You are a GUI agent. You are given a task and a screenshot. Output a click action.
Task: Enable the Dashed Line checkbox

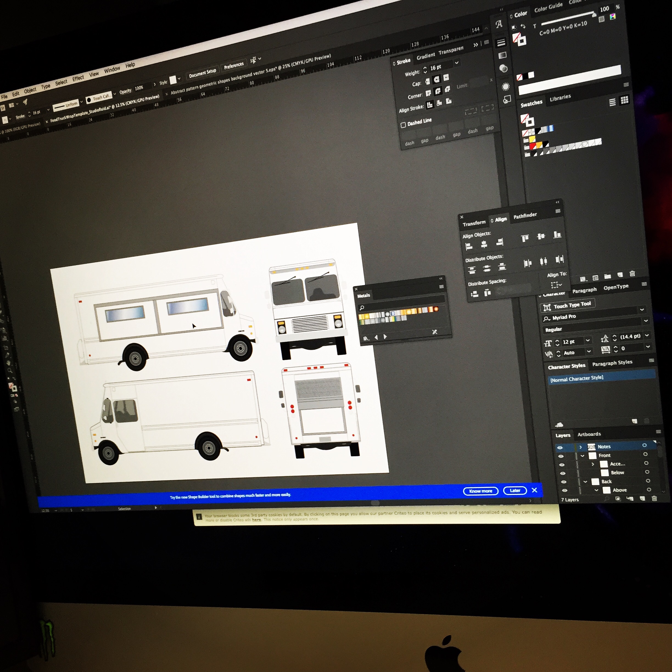[403, 125]
